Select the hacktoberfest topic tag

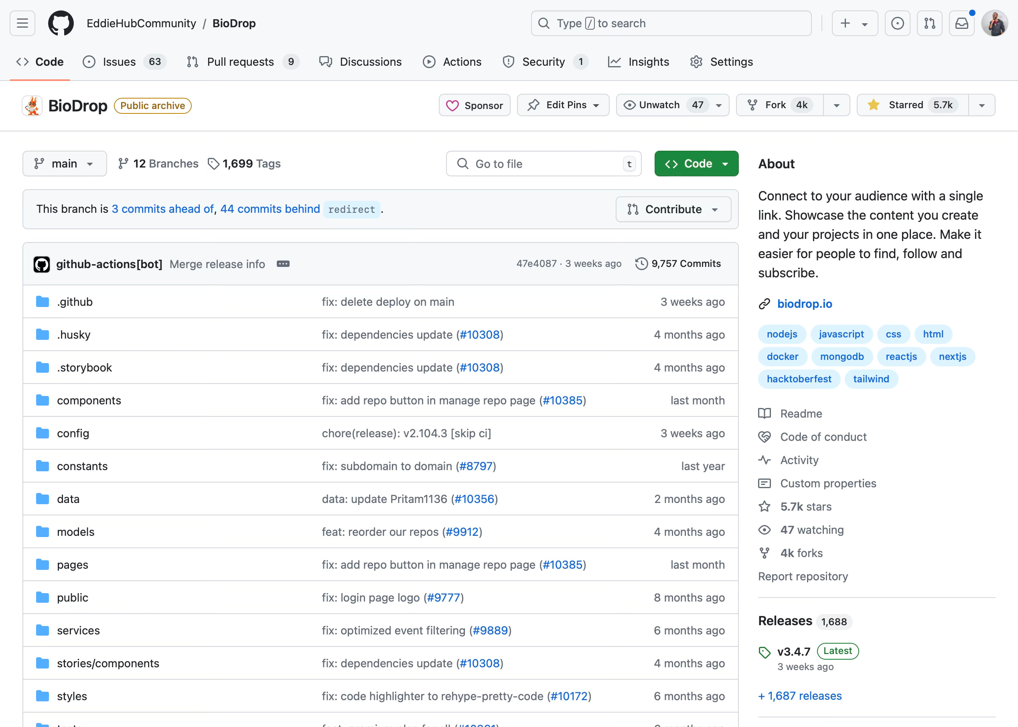point(799,379)
